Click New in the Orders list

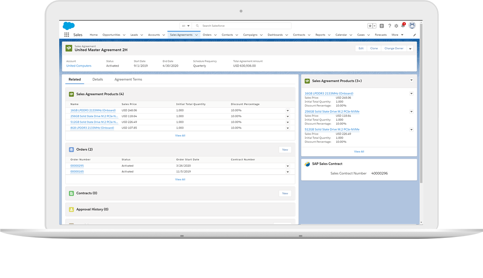(285, 150)
